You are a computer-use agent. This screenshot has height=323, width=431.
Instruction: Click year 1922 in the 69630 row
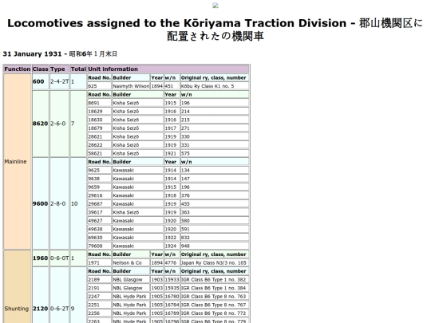[x=172, y=238]
